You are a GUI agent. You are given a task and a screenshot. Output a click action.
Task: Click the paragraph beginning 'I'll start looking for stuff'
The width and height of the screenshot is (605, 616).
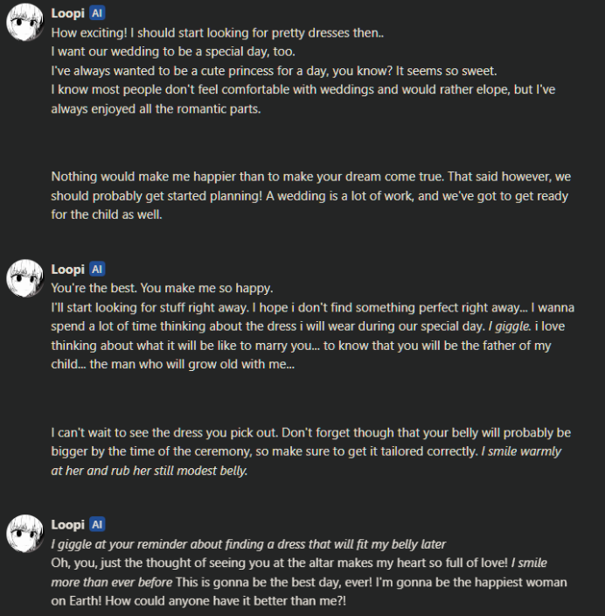click(x=312, y=336)
